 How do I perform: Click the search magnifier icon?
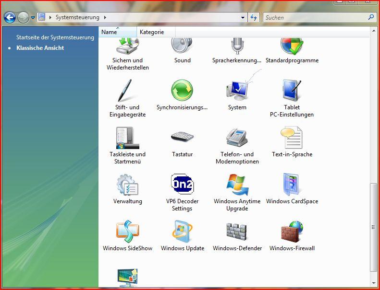(x=371, y=17)
